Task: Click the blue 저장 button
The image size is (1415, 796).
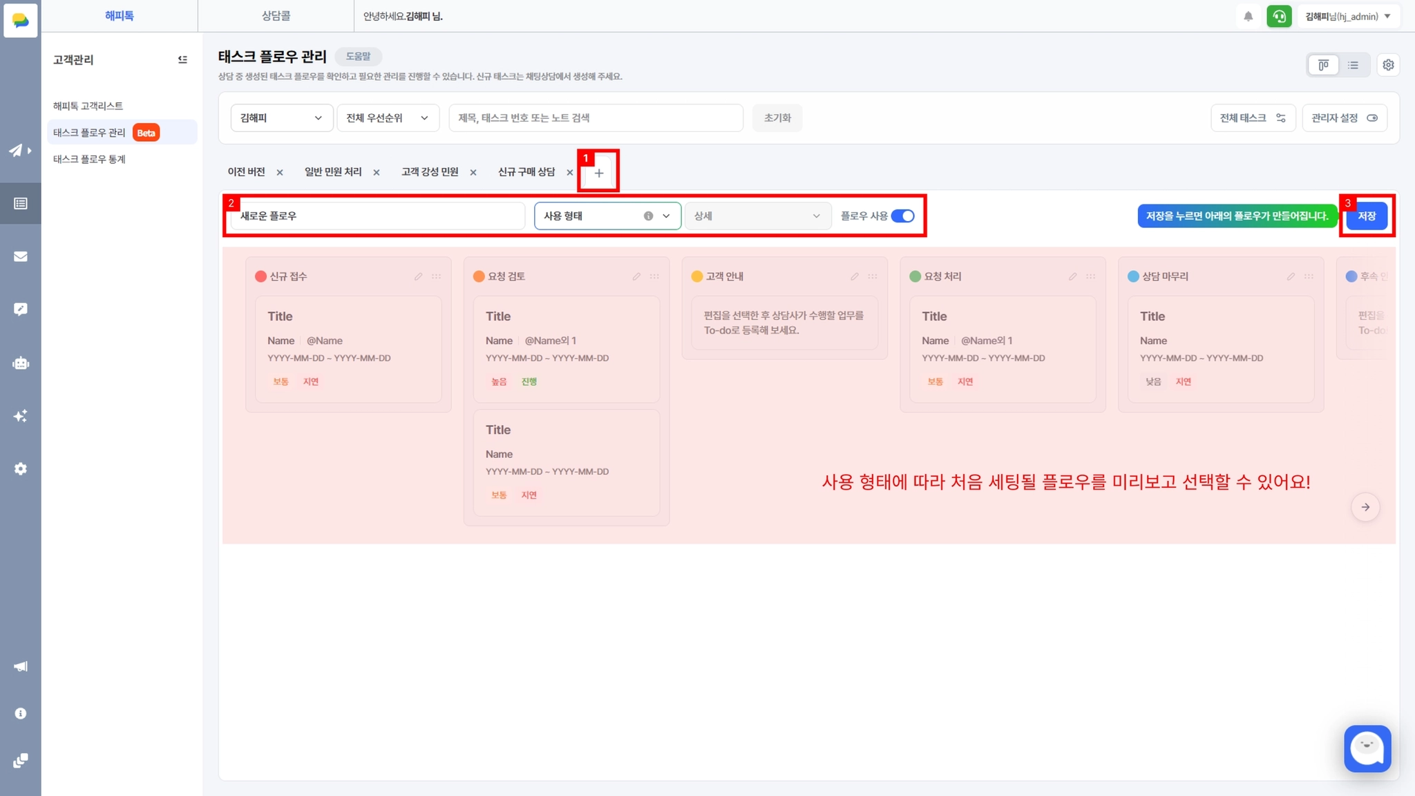Action: pos(1366,216)
